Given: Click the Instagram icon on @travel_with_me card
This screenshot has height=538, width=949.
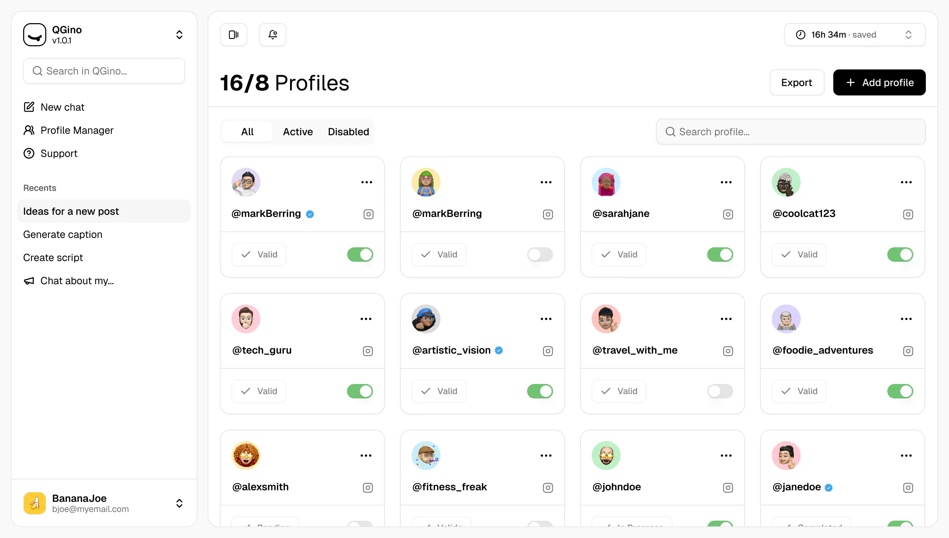Looking at the screenshot, I should [x=728, y=351].
